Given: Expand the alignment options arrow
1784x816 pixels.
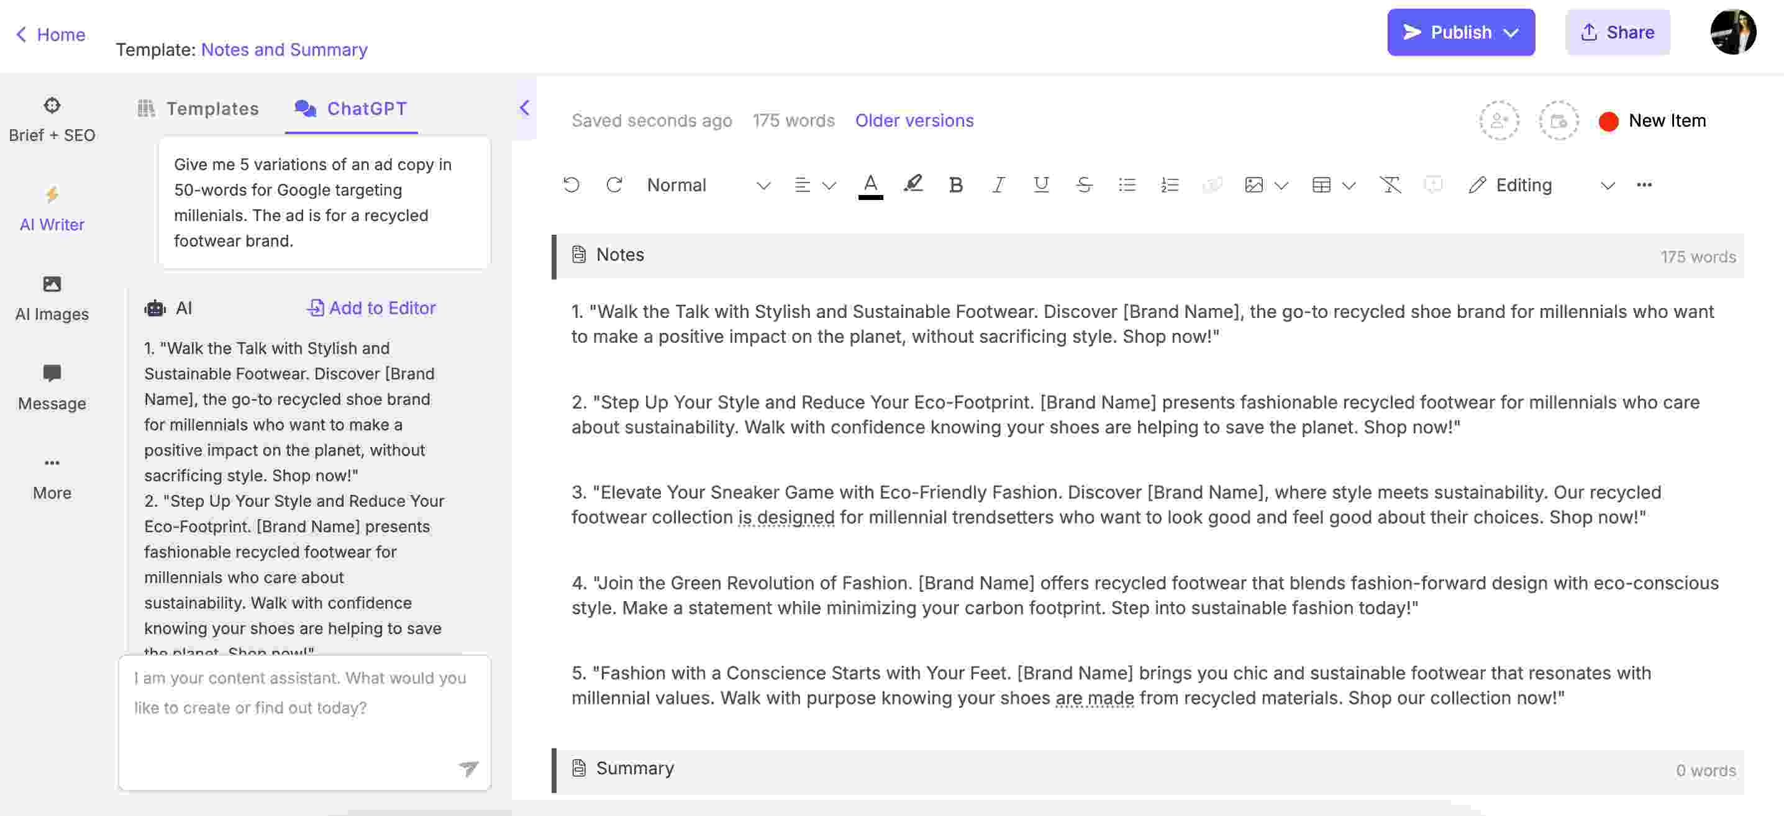Looking at the screenshot, I should click(x=829, y=186).
